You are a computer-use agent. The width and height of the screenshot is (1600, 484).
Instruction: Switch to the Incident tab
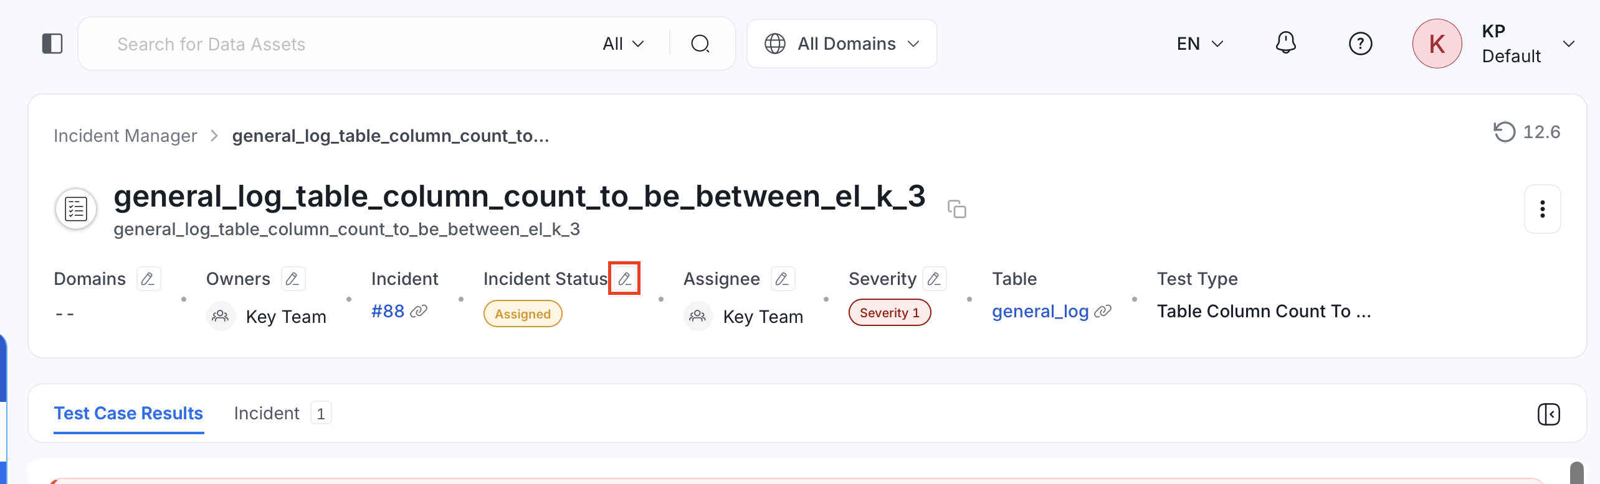point(282,413)
